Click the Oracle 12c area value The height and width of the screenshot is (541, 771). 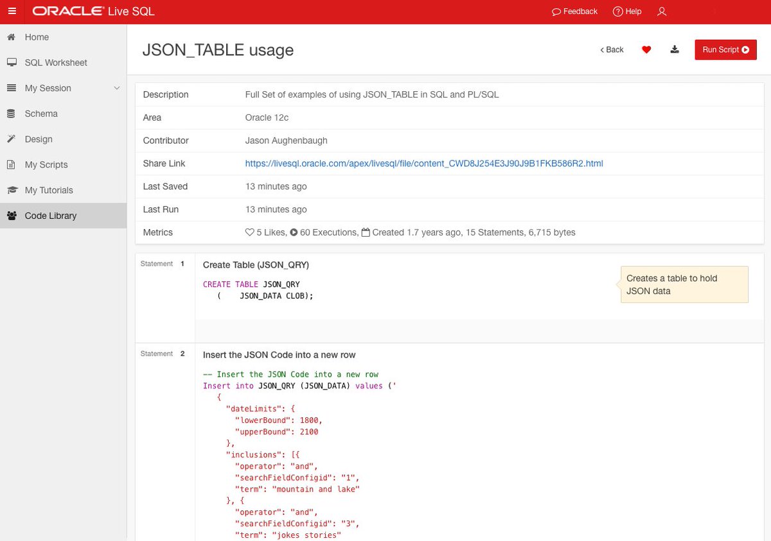[267, 117]
